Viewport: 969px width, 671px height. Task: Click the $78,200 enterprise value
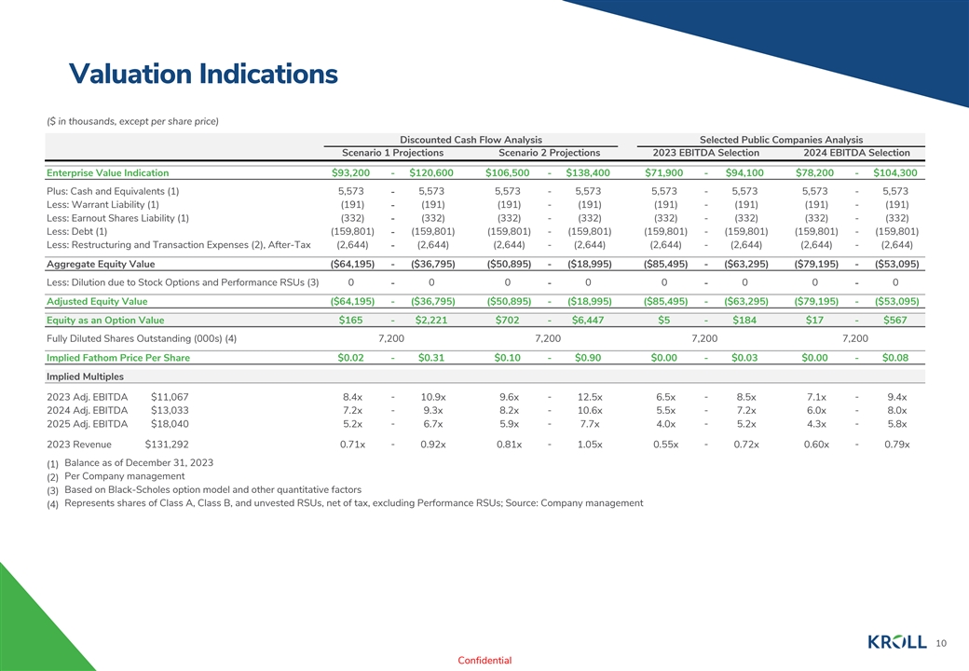[814, 173]
